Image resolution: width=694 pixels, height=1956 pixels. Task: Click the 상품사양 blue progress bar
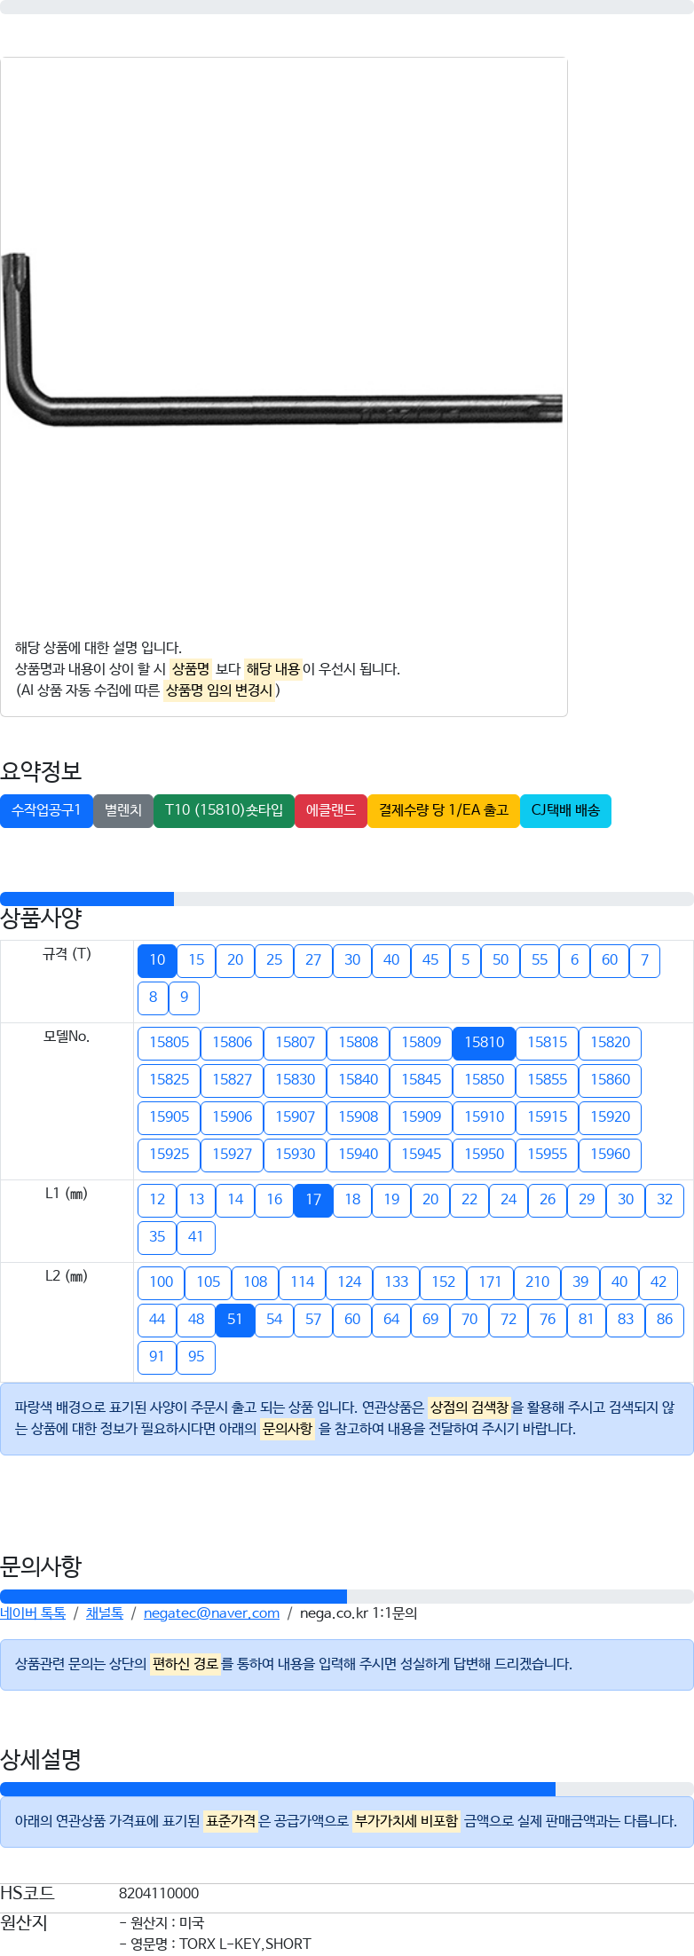click(87, 899)
